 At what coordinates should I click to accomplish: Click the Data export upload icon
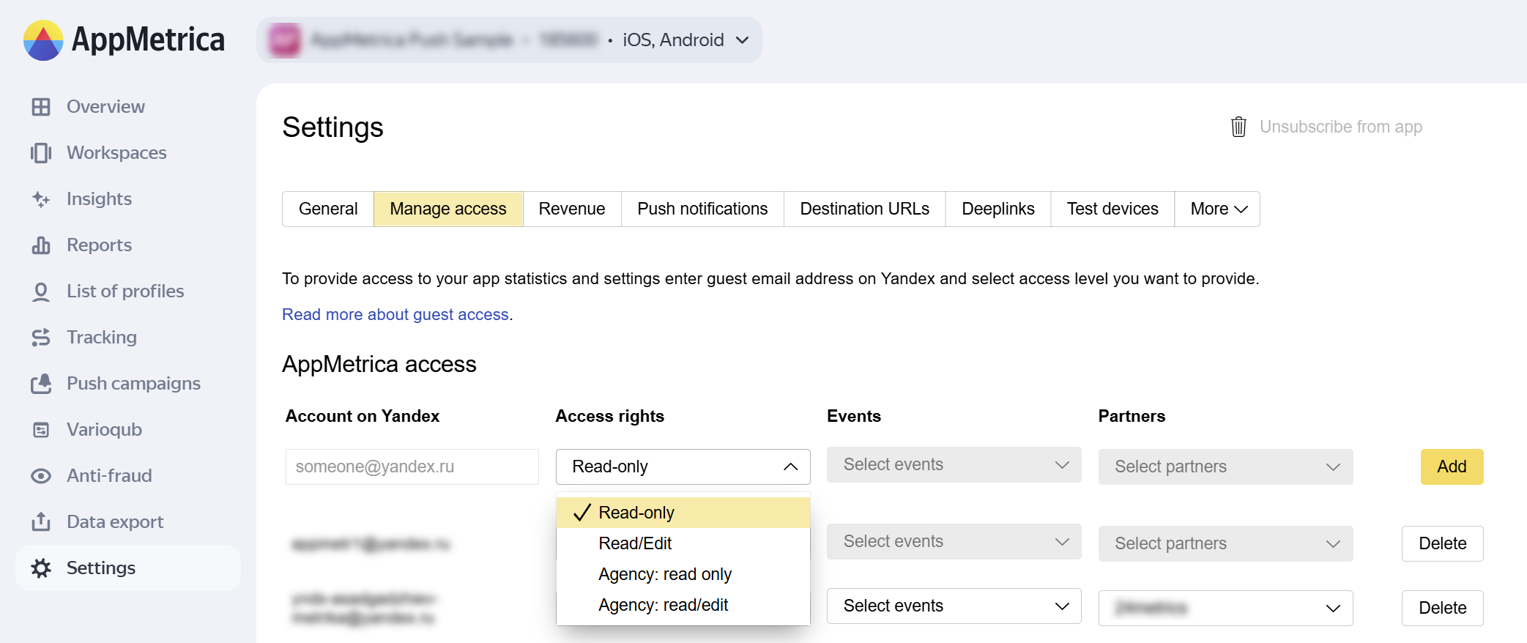click(41, 522)
